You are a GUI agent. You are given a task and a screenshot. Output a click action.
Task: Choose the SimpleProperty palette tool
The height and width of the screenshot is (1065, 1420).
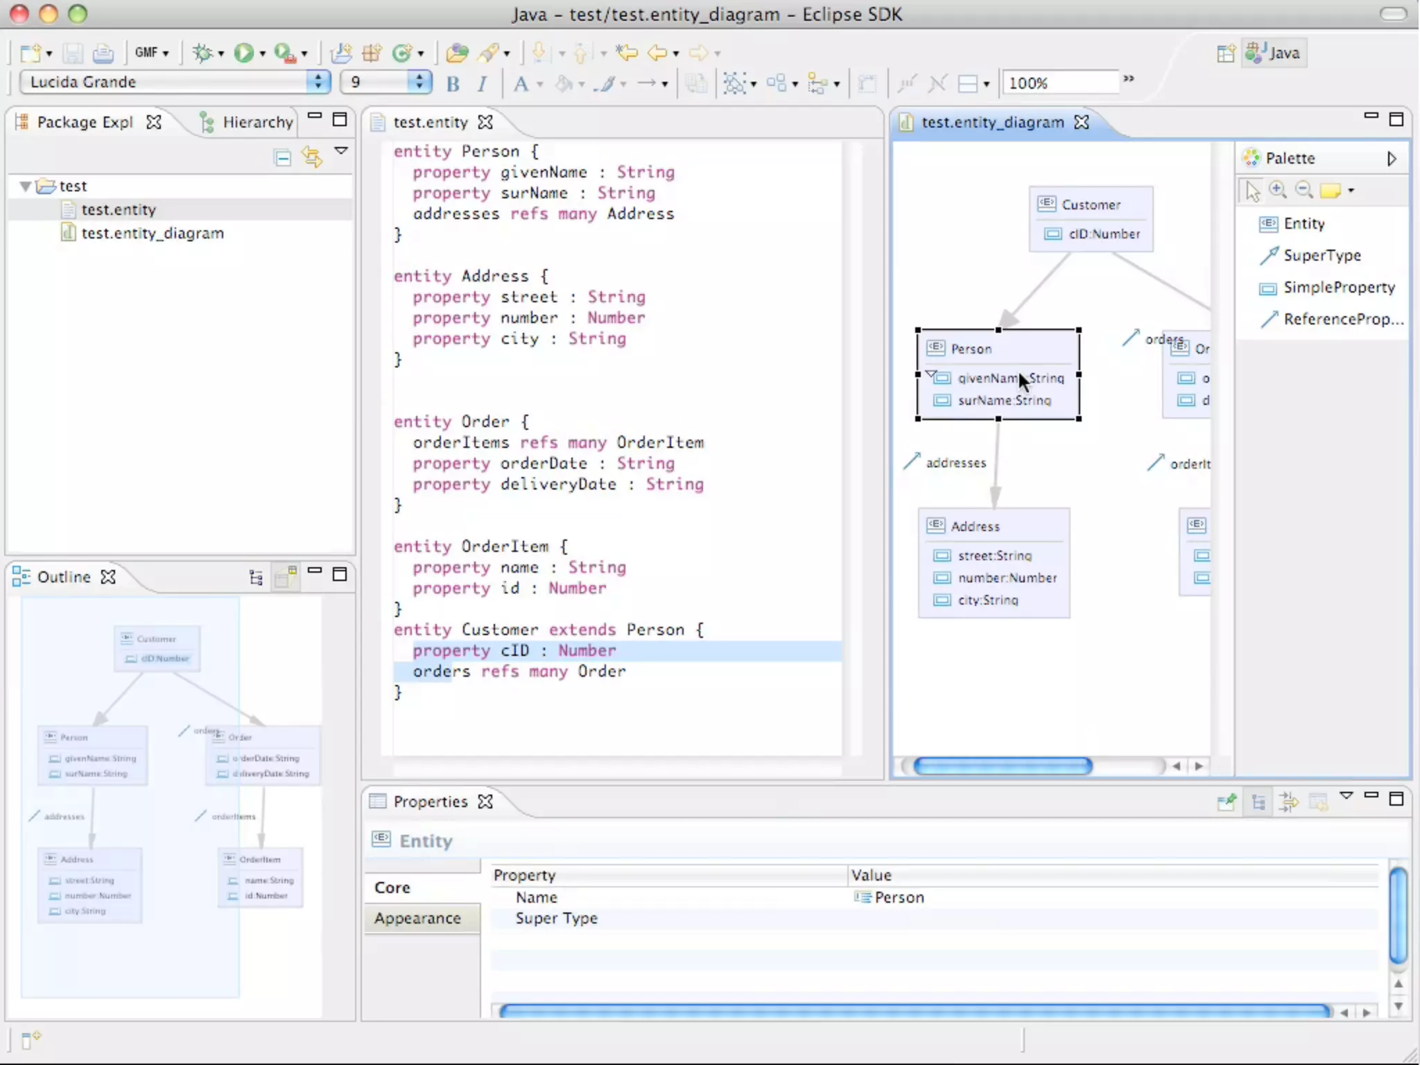(1338, 287)
